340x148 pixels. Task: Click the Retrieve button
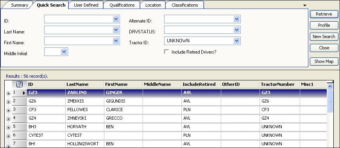point(324,14)
